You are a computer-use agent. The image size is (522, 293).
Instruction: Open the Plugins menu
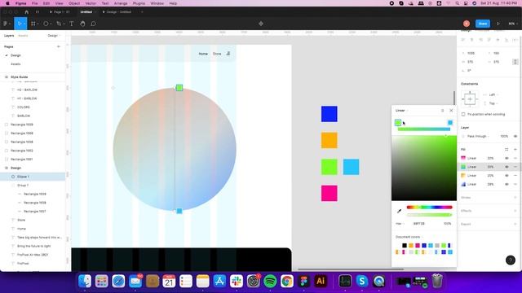(x=139, y=3)
